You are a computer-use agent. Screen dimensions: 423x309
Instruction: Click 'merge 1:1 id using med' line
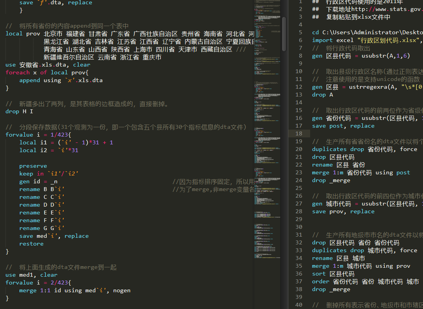pos(75,290)
